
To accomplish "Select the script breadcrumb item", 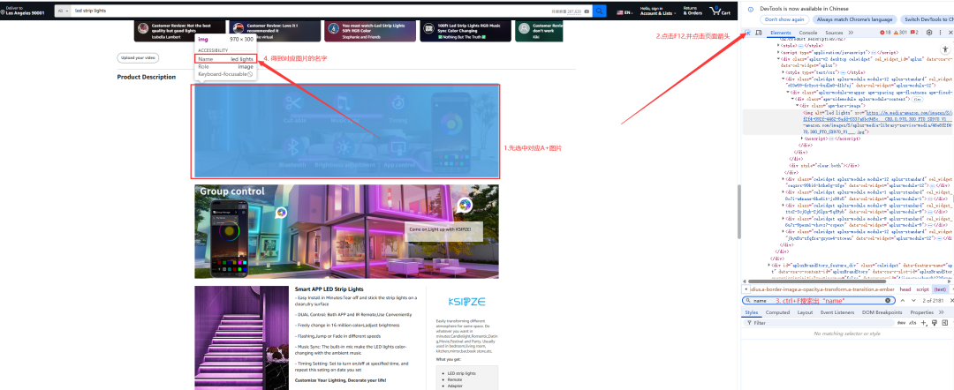I will pos(922,289).
